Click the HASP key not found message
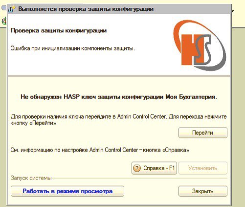The image size is (245, 207). tap(119, 97)
